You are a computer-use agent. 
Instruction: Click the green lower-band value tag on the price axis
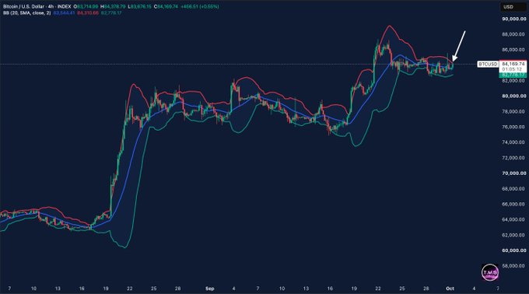click(x=513, y=75)
